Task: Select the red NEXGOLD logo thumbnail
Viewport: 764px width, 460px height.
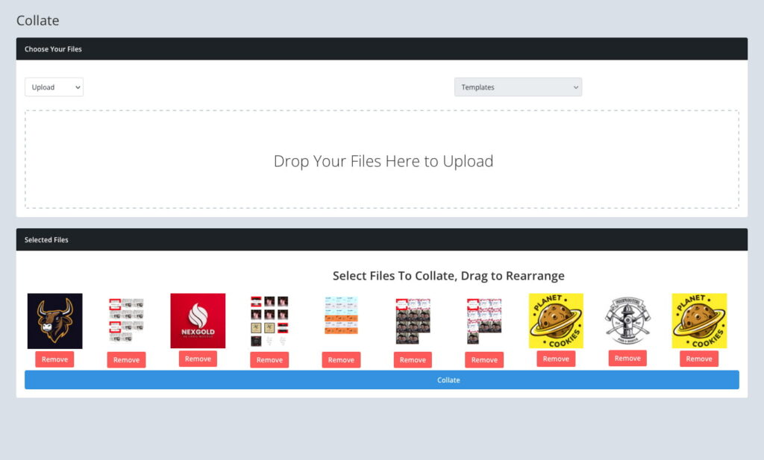Action: coord(198,321)
